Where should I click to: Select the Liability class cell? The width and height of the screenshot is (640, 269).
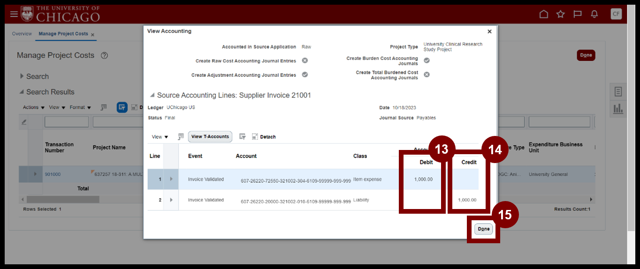pos(361,200)
